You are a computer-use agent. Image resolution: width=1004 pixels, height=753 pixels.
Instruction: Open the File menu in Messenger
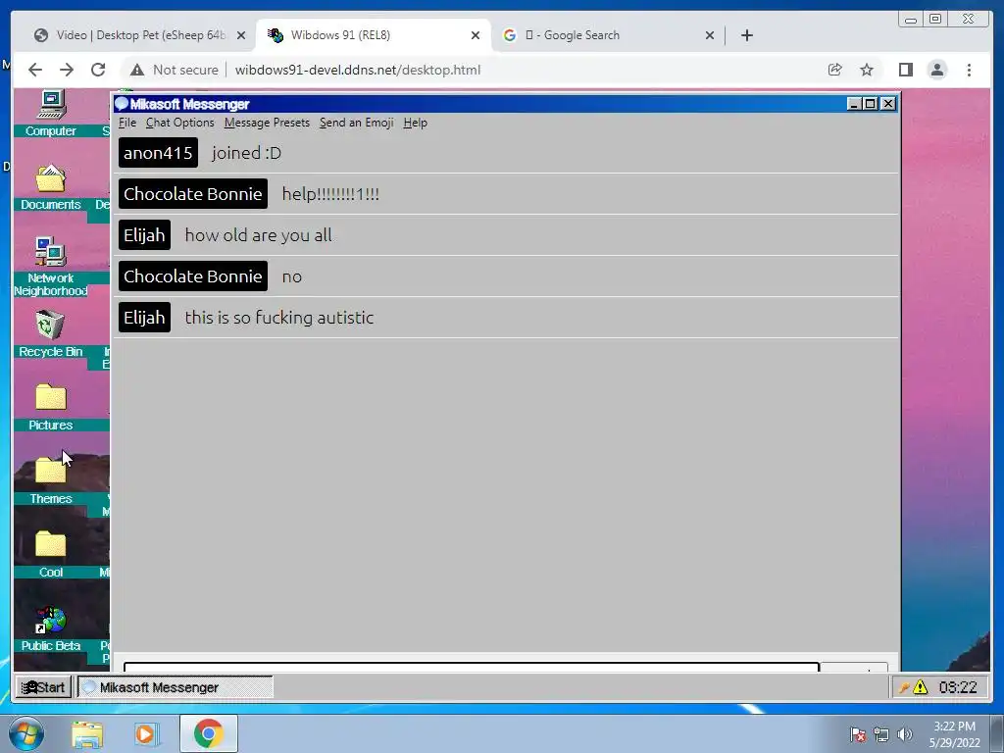click(x=127, y=123)
